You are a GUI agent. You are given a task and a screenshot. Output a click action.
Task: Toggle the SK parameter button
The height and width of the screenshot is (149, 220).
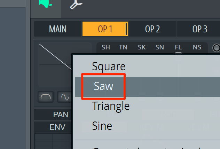tap(142, 47)
